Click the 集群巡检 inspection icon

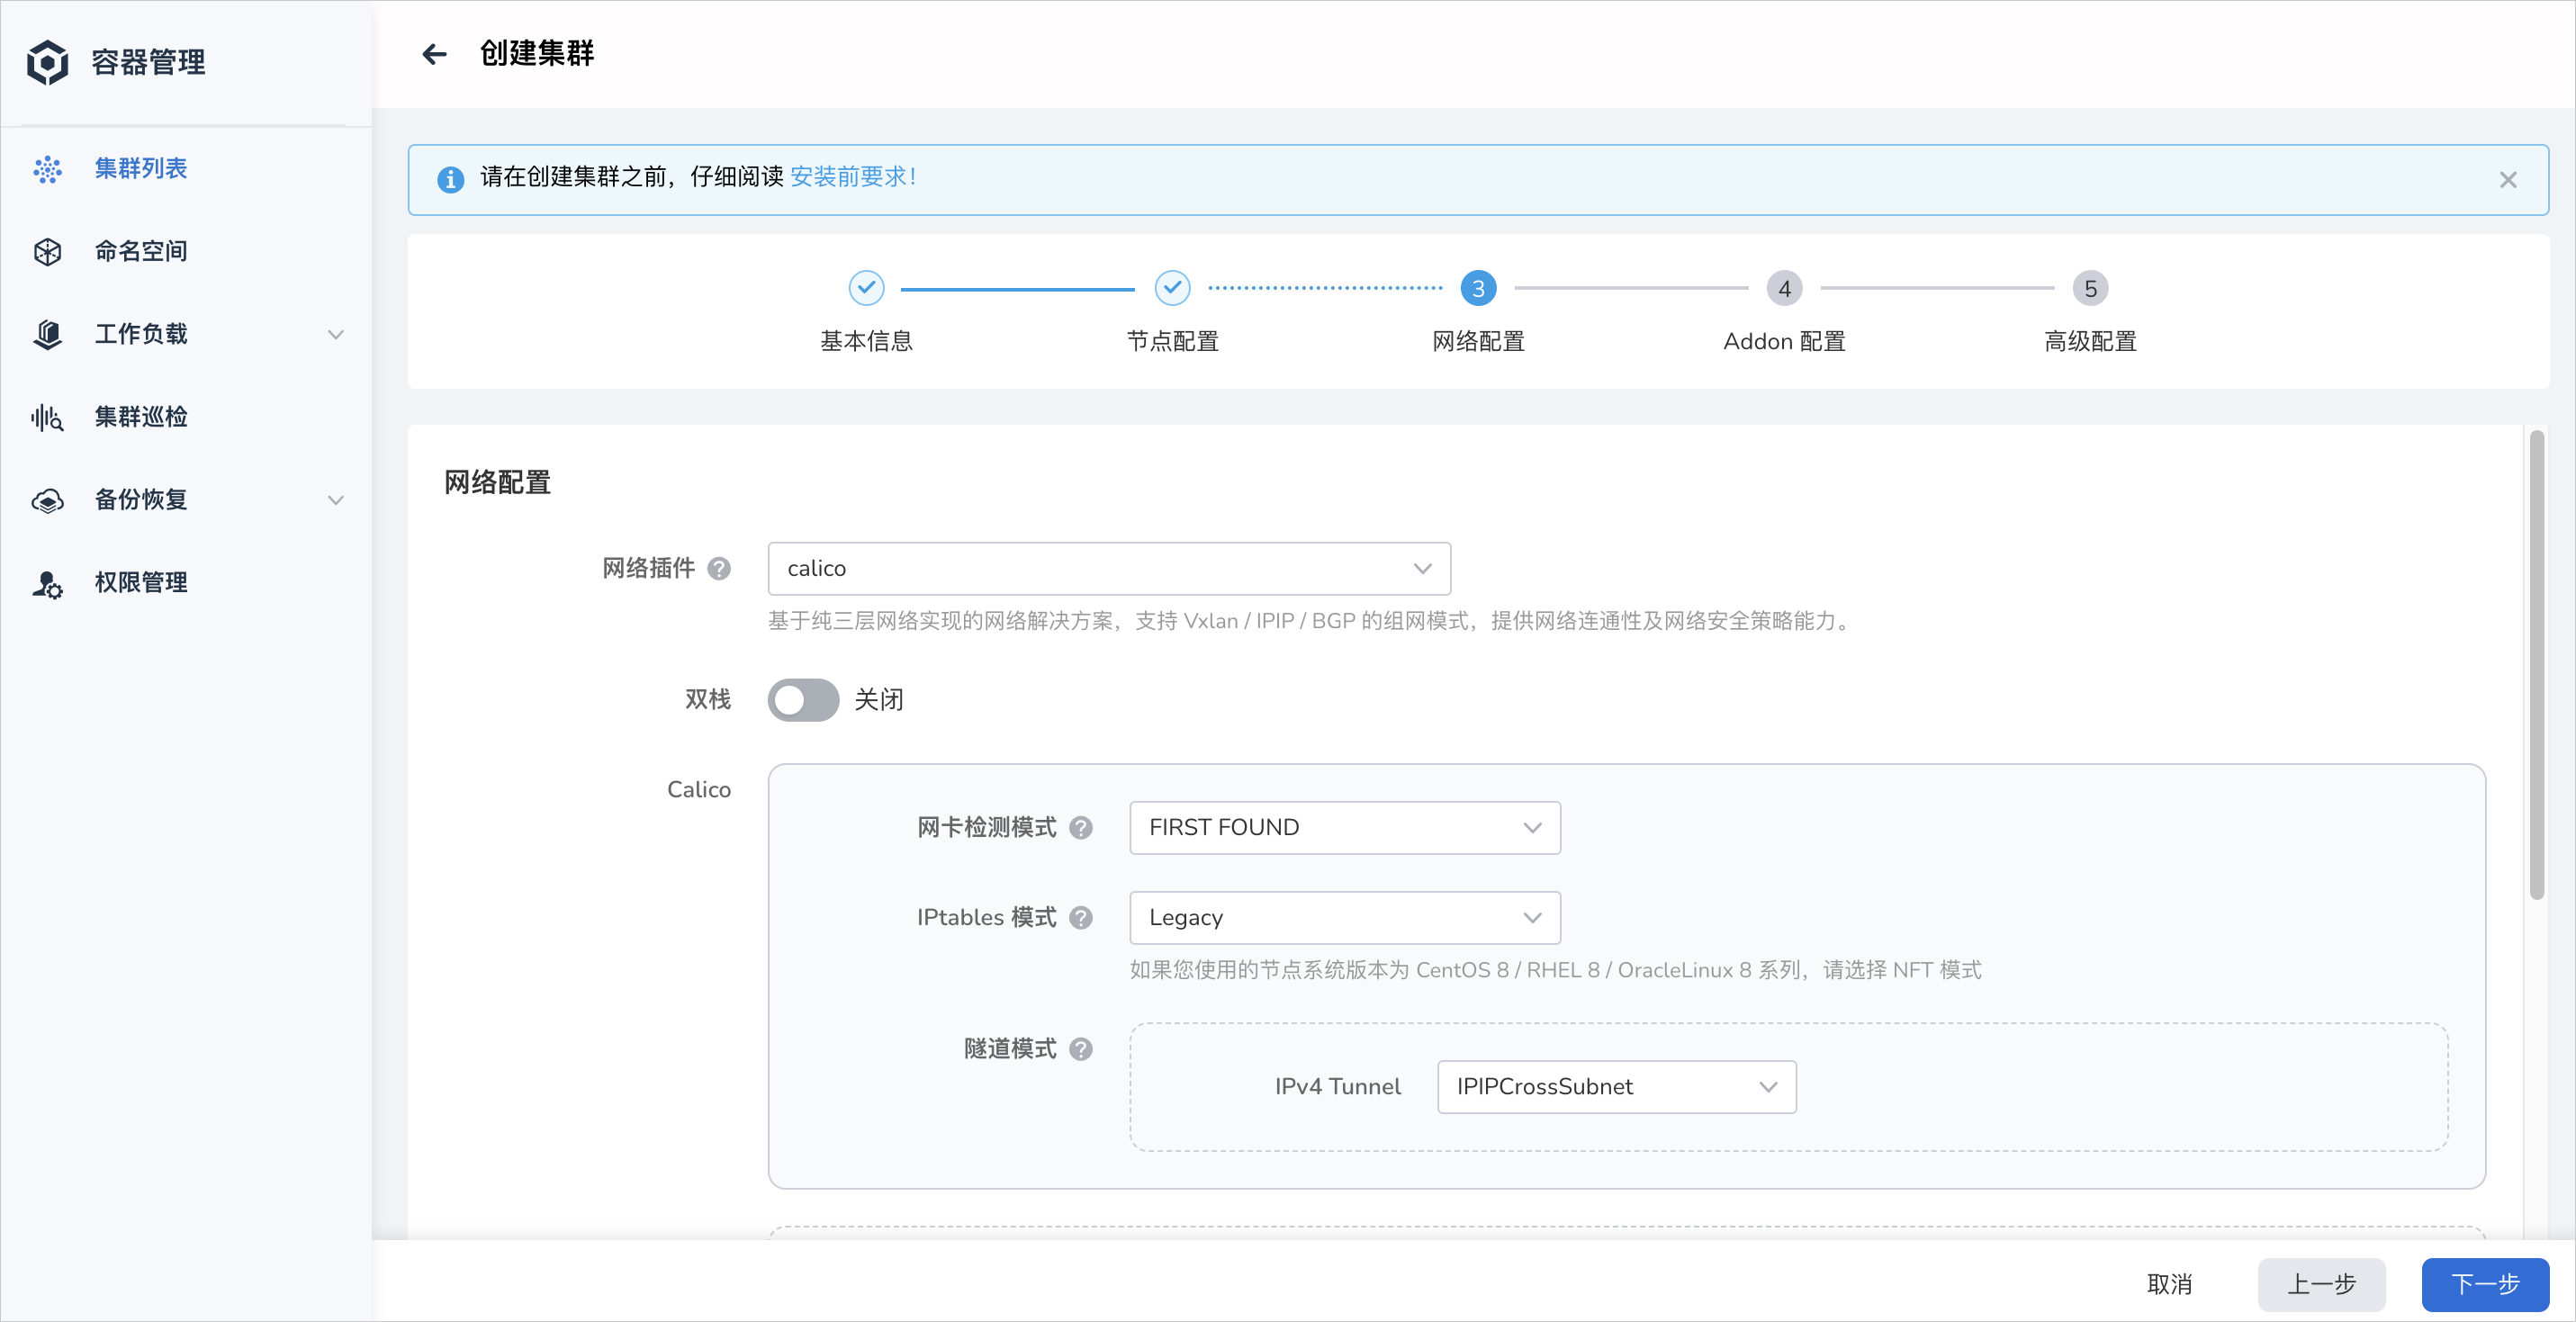47,417
